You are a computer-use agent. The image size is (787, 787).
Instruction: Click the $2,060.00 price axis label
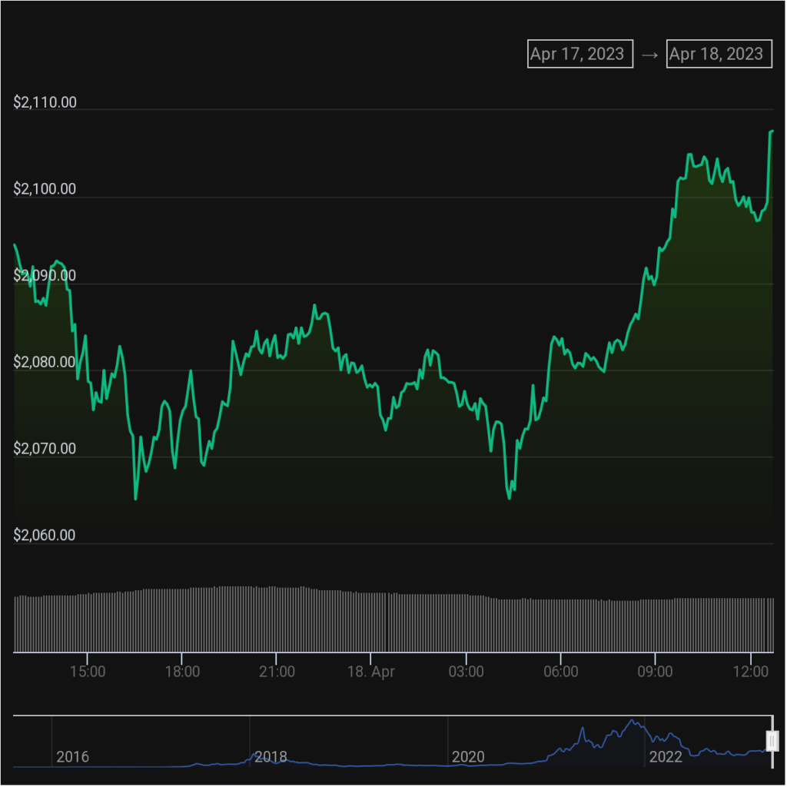pyautogui.click(x=45, y=535)
